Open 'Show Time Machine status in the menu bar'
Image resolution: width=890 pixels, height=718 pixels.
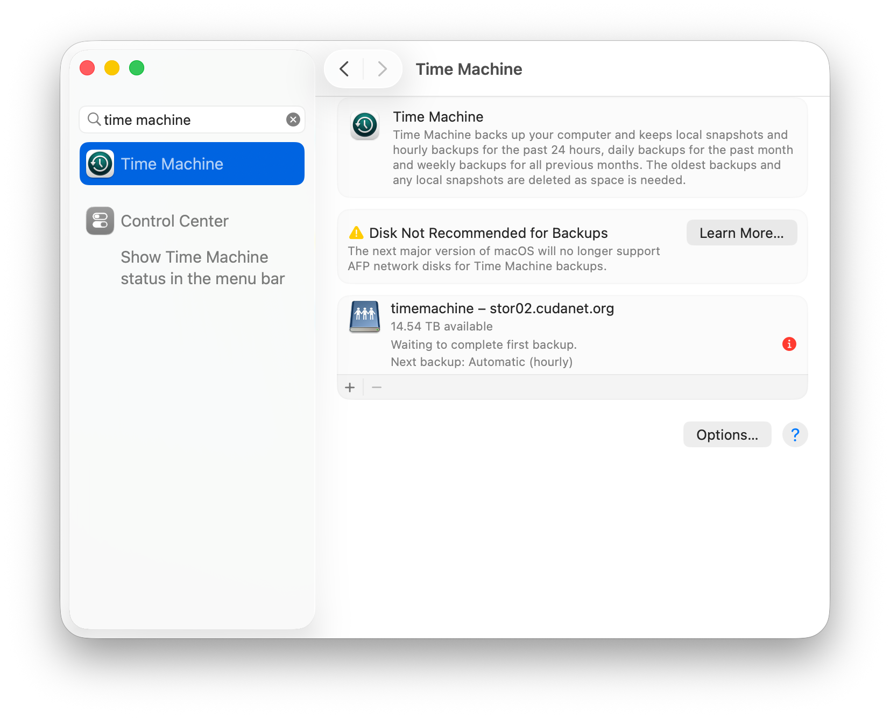click(x=203, y=268)
